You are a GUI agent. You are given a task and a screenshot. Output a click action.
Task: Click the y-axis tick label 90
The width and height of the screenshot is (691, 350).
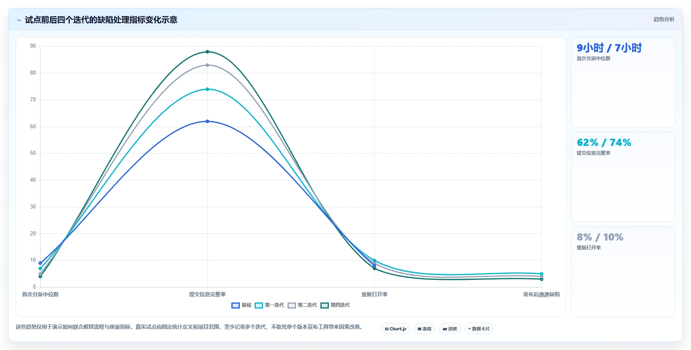(33, 46)
